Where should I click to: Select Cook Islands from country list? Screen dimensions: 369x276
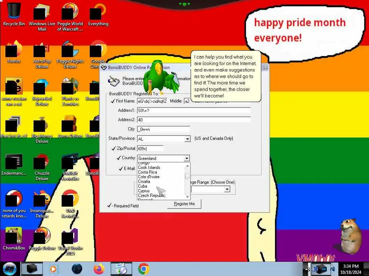(149, 167)
